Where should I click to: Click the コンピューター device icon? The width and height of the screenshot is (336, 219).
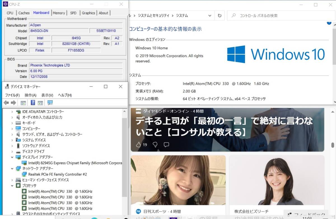(18, 129)
